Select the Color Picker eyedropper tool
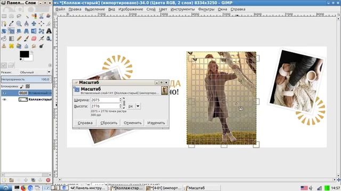Screen dimensions: 341x191 pos(11,23)
